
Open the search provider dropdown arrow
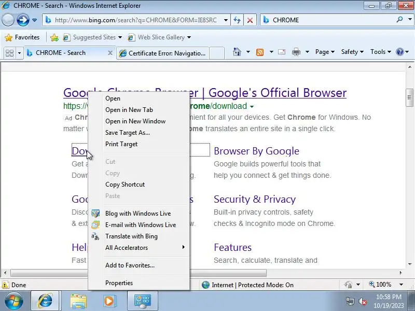click(x=410, y=20)
